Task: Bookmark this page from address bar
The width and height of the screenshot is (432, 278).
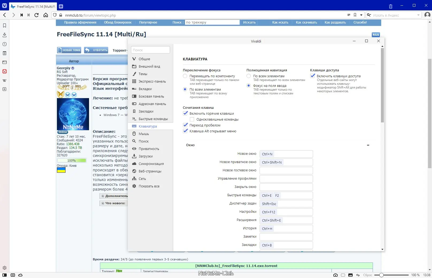Action: coord(355,15)
